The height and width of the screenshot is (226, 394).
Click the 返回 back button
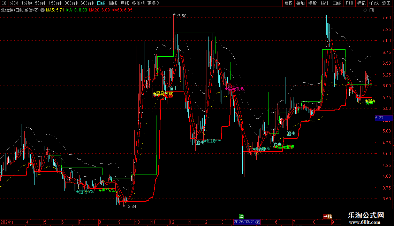coord(386,3)
